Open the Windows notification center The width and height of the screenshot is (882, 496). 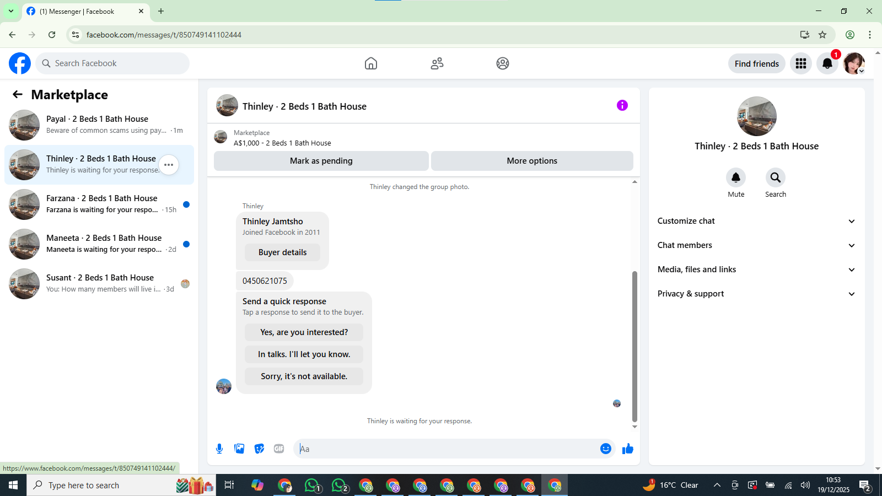click(x=865, y=485)
